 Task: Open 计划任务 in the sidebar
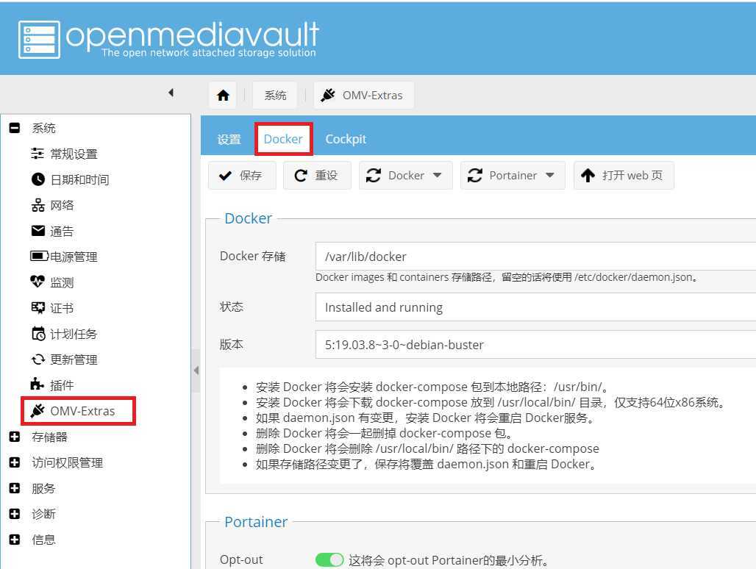pyautogui.click(x=74, y=334)
